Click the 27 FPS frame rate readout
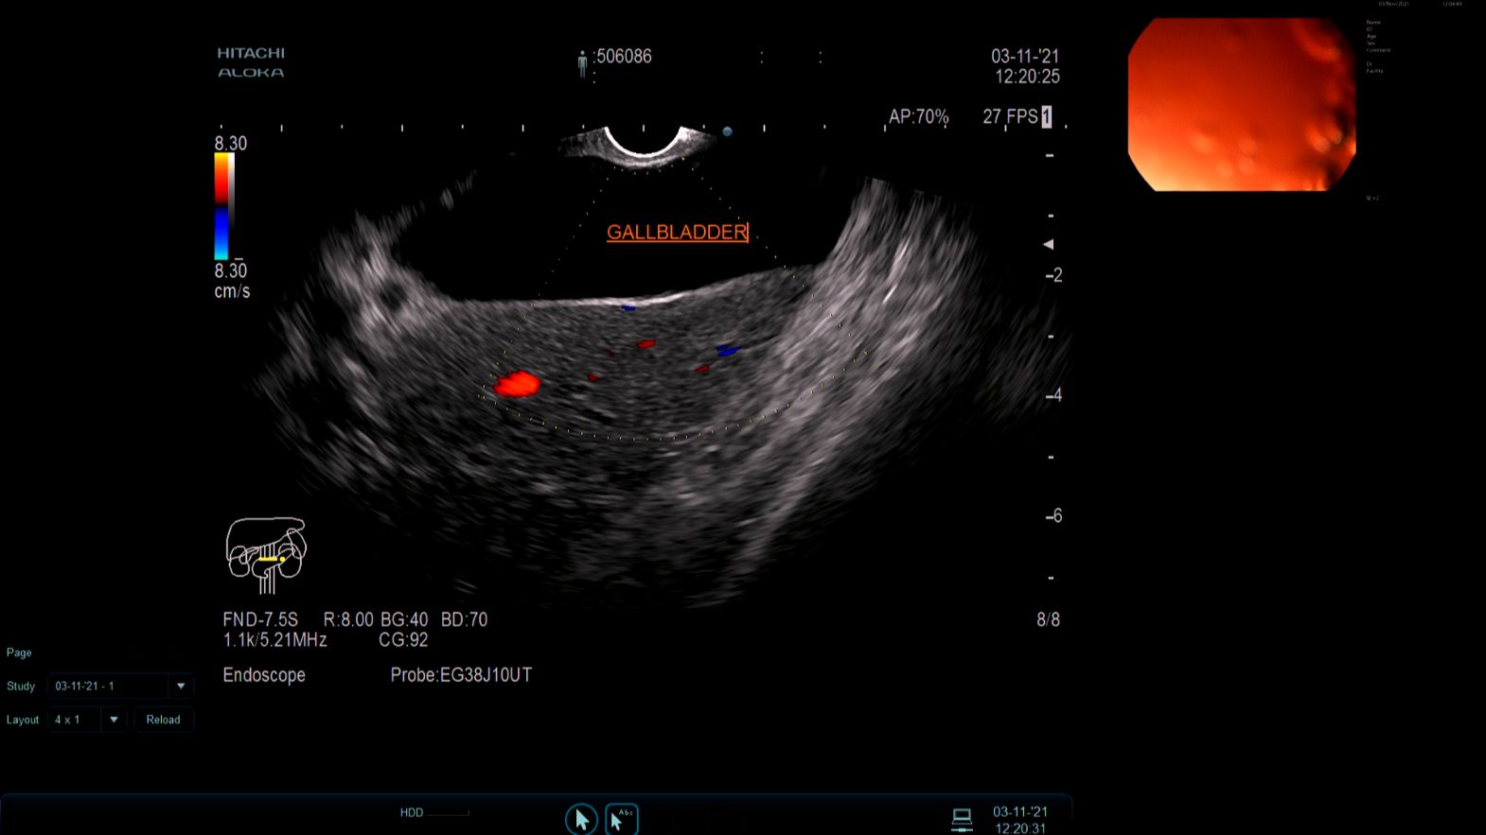Viewport: 1486px width, 835px height. pyautogui.click(x=1010, y=116)
